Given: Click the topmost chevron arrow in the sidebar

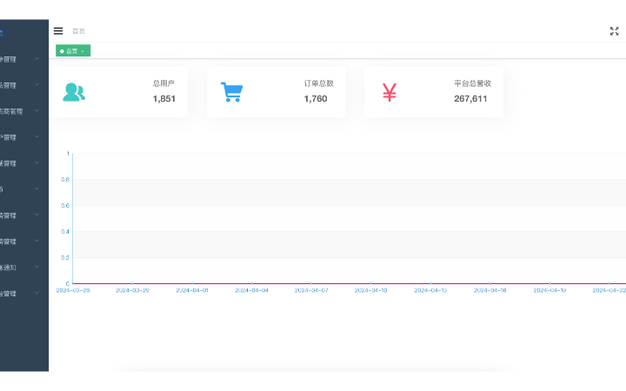Looking at the screenshot, I should [x=37, y=59].
